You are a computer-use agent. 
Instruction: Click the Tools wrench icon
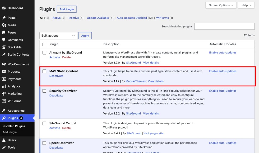point(4,147)
